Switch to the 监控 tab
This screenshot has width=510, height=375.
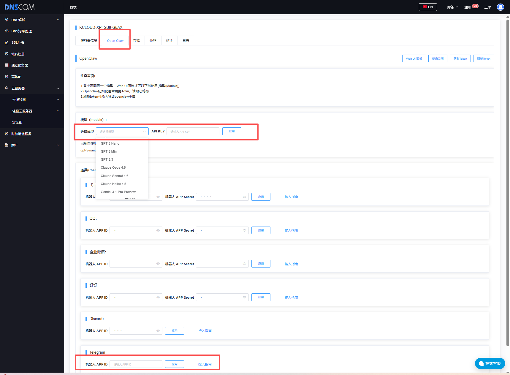169,41
